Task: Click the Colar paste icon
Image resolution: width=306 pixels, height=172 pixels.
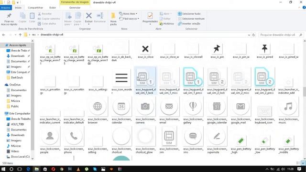Action: pyautogui.click(x=32, y=16)
